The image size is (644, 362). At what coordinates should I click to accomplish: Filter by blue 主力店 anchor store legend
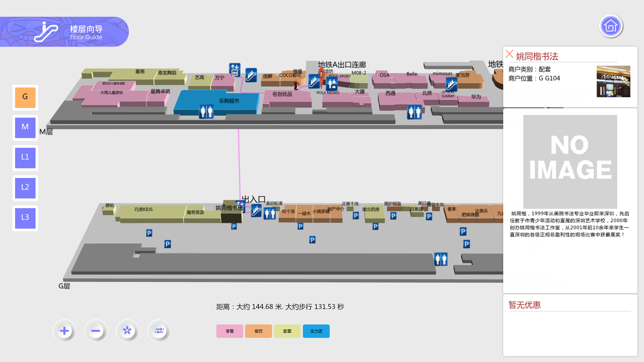pos(316,331)
